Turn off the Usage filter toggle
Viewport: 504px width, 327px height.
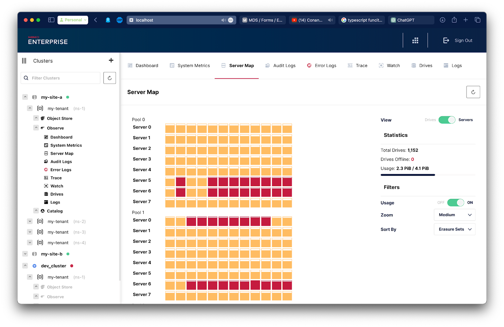click(x=455, y=202)
